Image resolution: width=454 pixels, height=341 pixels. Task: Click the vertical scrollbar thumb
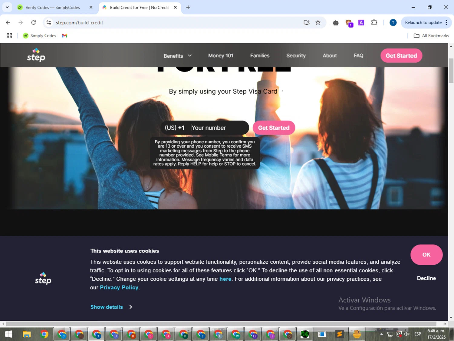point(451,70)
